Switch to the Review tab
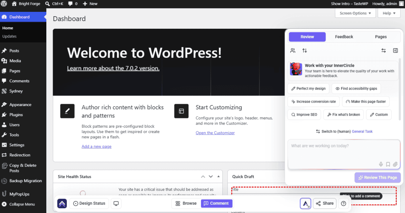This screenshot has width=405, height=213. pyautogui.click(x=307, y=37)
